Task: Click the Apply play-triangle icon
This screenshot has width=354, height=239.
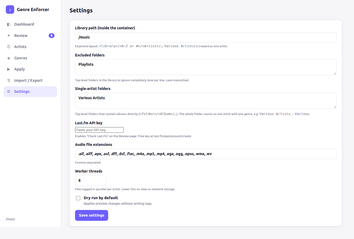Action: 9,69
